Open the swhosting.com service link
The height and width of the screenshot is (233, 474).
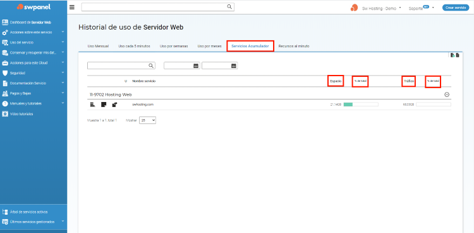pos(143,105)
